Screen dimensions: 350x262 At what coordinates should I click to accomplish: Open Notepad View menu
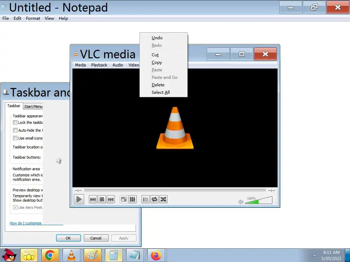[x=49, y=18]
